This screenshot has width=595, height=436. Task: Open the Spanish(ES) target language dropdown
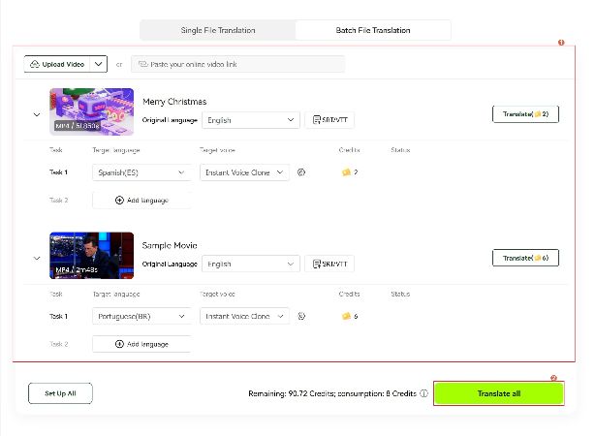tap(141, 172)
